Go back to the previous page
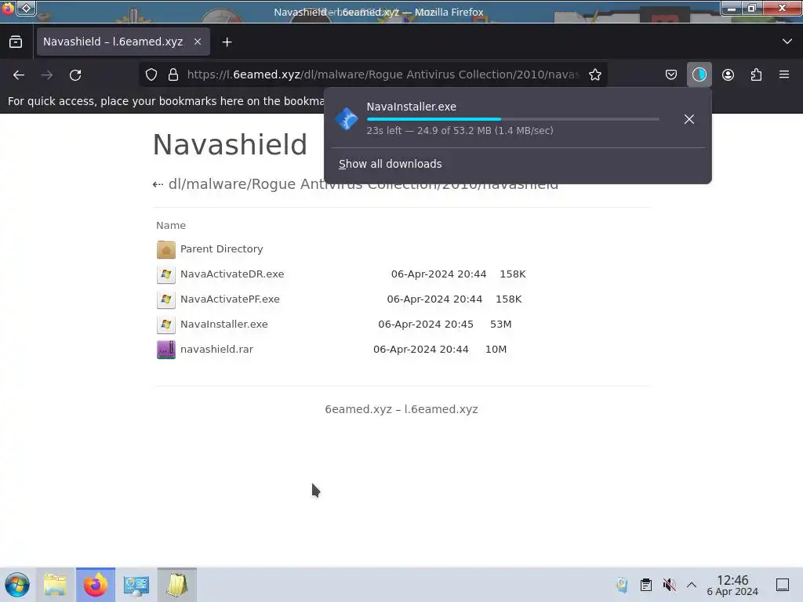 [19, 74]
